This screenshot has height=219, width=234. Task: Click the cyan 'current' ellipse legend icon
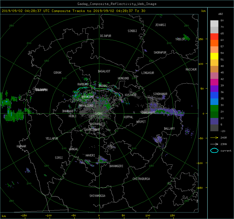(214, 151)
